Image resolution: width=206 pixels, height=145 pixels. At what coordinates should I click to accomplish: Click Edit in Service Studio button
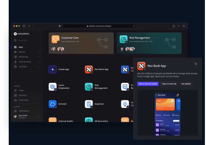tap(148, 84)
